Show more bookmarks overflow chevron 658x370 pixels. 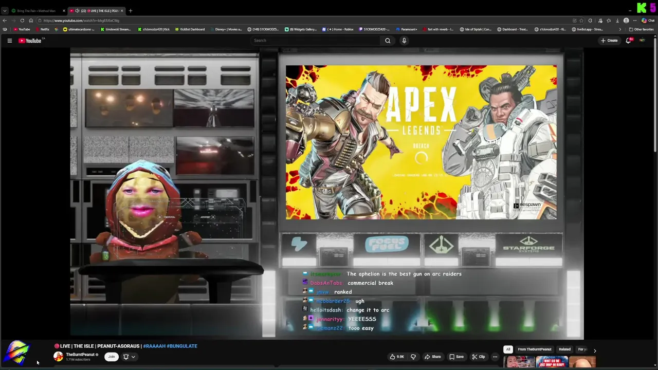click(x=619, y=29)
